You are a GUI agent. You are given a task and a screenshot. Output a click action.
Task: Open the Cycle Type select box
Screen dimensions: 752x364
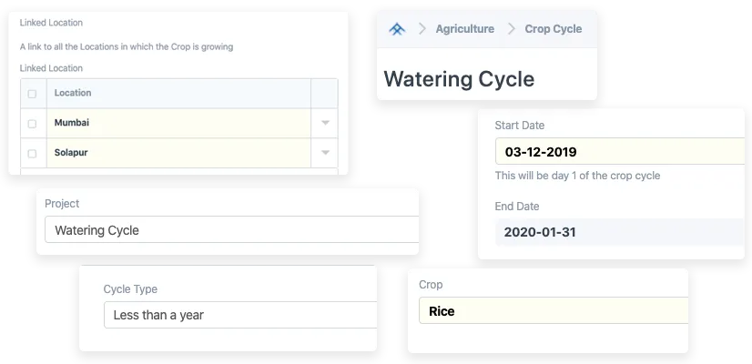(x=239, y=315)
